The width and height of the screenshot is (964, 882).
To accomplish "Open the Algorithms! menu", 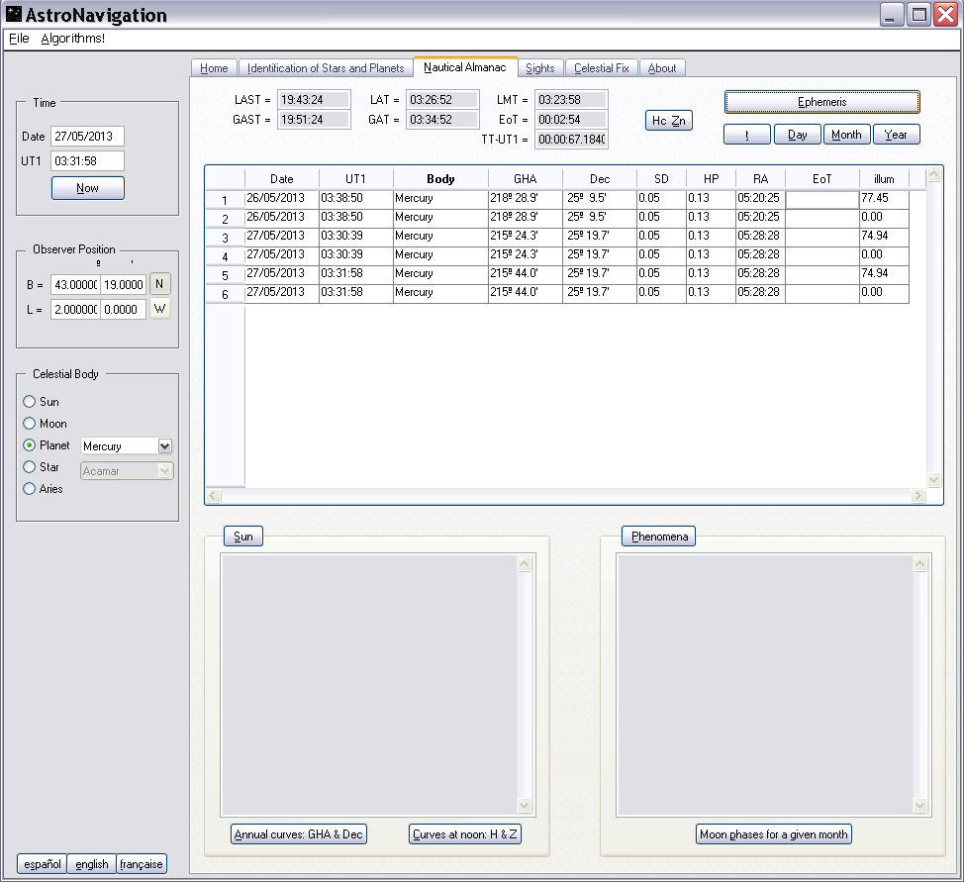I will pos(72,39).
